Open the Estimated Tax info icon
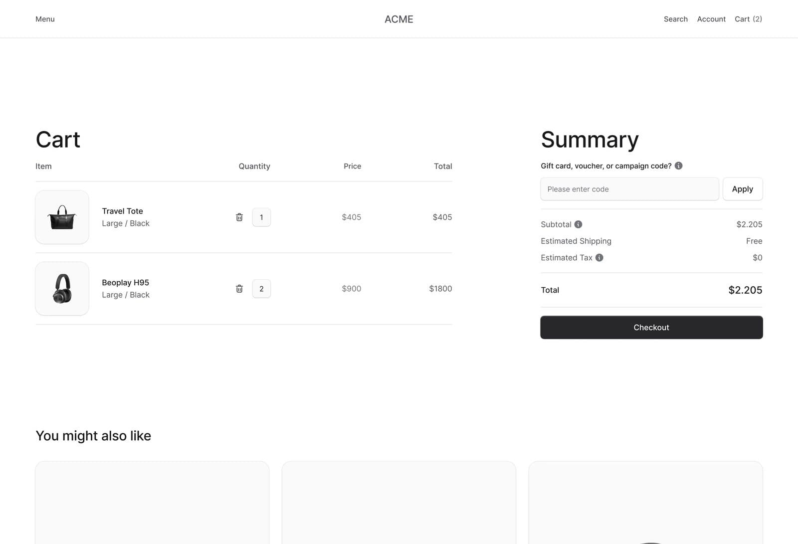 coord(599,258)
